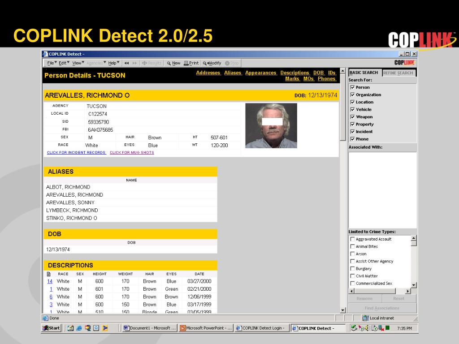Open the Edit menu

tap(64, 63)
